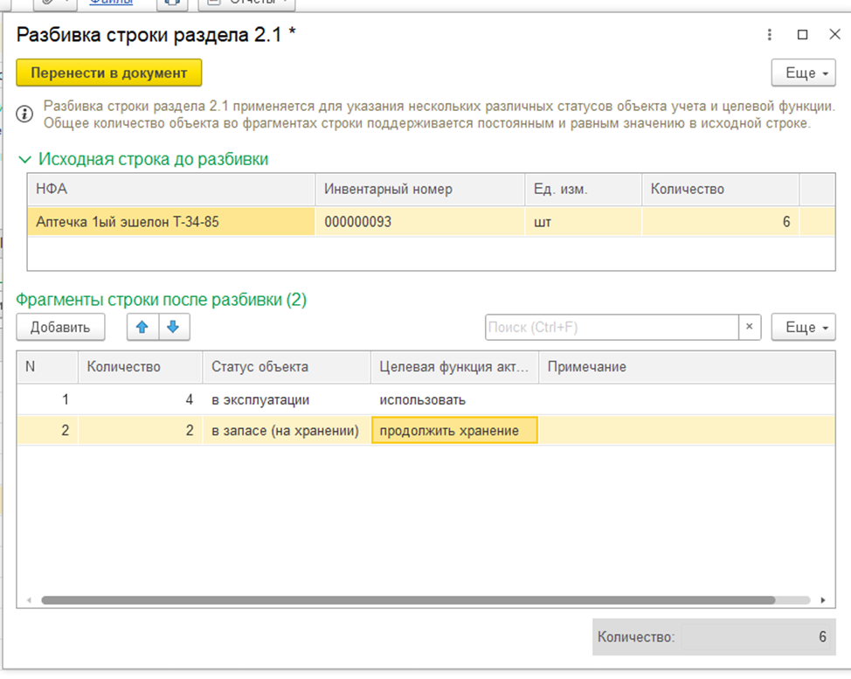
Task: Click the 'Фрагменты строки после разбивки (2)' heading
Action: coord(161,300)
